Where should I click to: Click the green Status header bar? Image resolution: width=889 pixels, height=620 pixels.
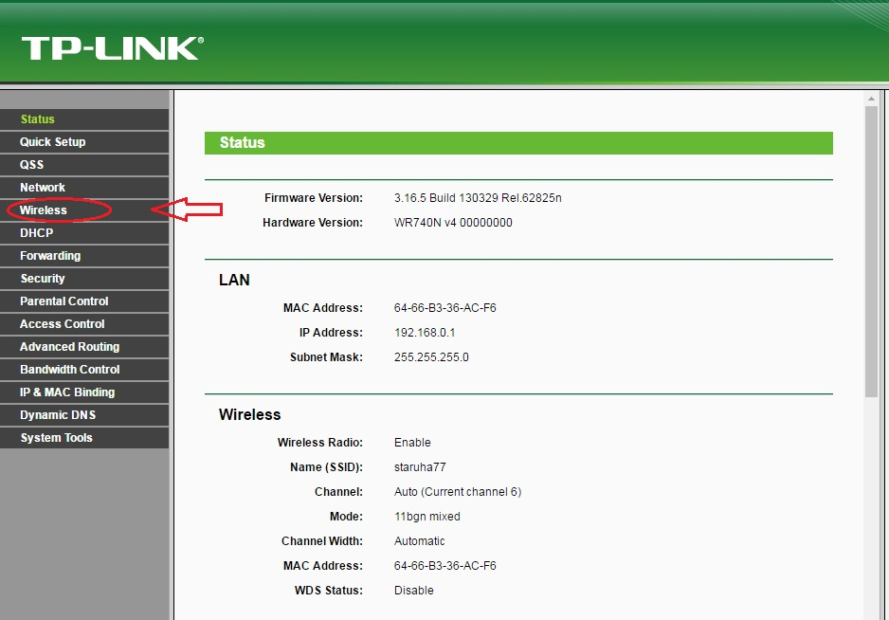[x=518, y=143]
